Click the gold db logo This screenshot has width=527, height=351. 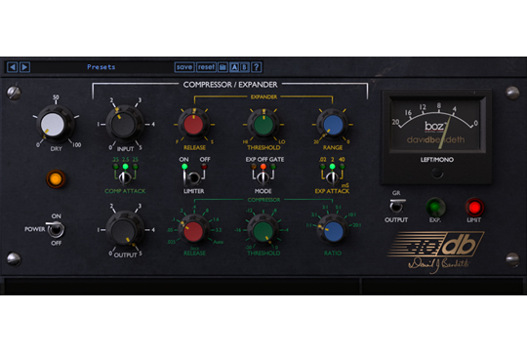click(436, 244)
